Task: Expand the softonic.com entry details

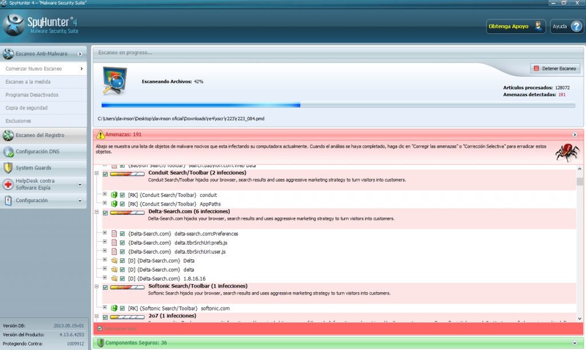Action: coord(105,308)
